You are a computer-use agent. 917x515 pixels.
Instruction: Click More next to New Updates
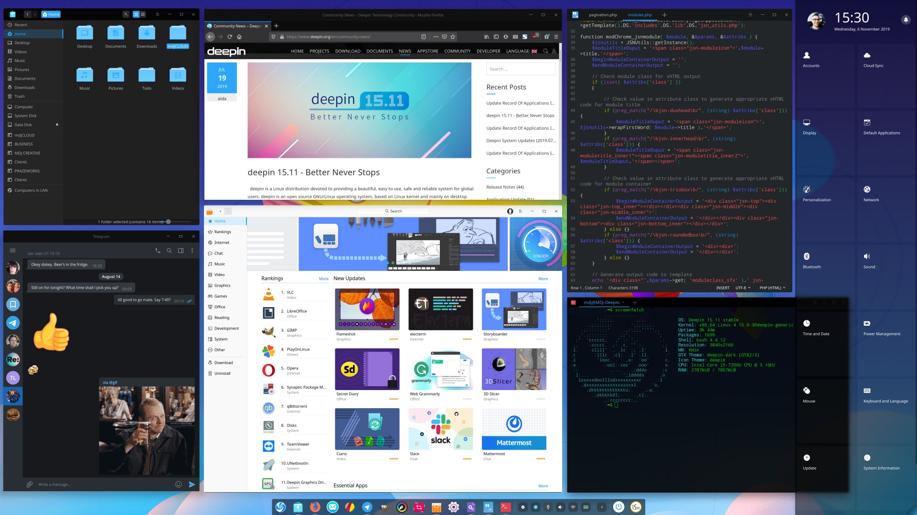click(543, 279)
